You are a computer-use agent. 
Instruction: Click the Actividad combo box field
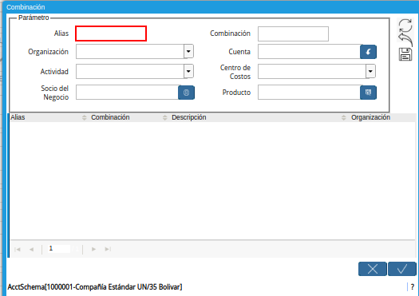tap(130, 71)
